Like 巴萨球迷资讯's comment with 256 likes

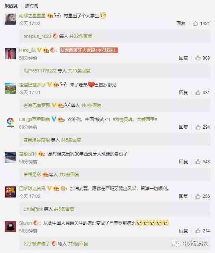(x=198, y=196)
